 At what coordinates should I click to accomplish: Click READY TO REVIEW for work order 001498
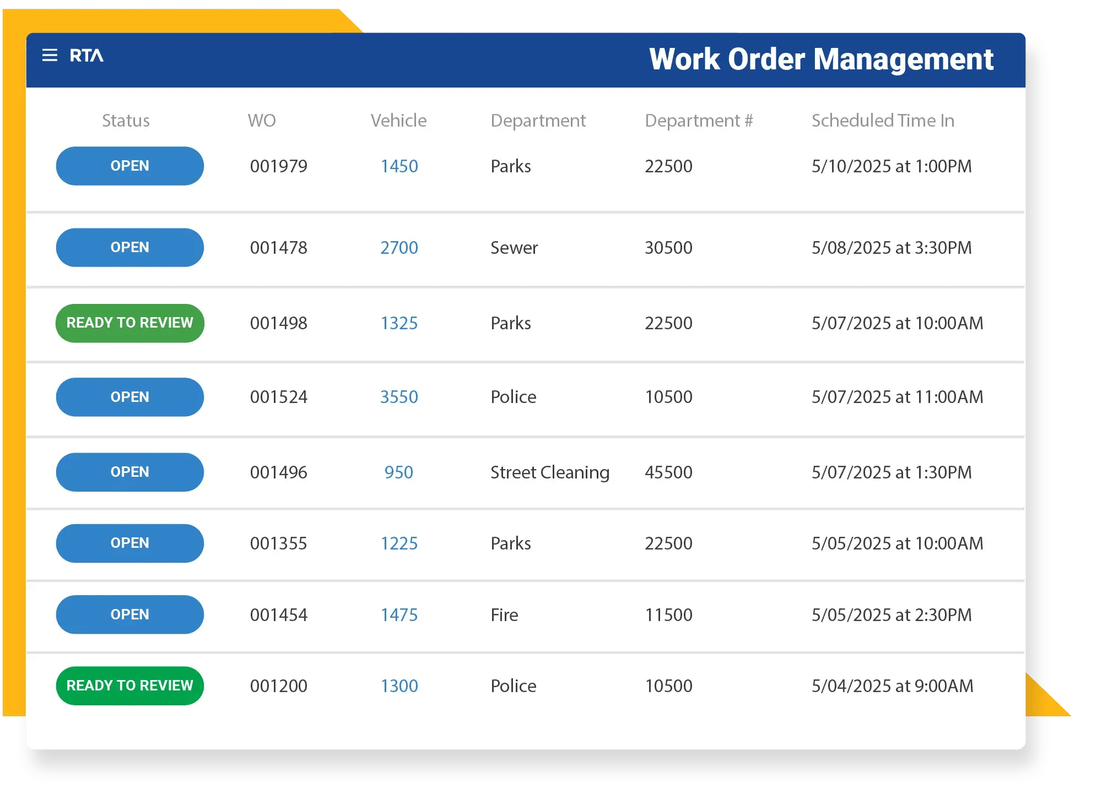point(130,323)
